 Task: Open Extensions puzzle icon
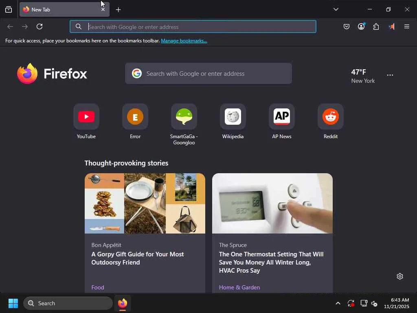tap(376, 26)
